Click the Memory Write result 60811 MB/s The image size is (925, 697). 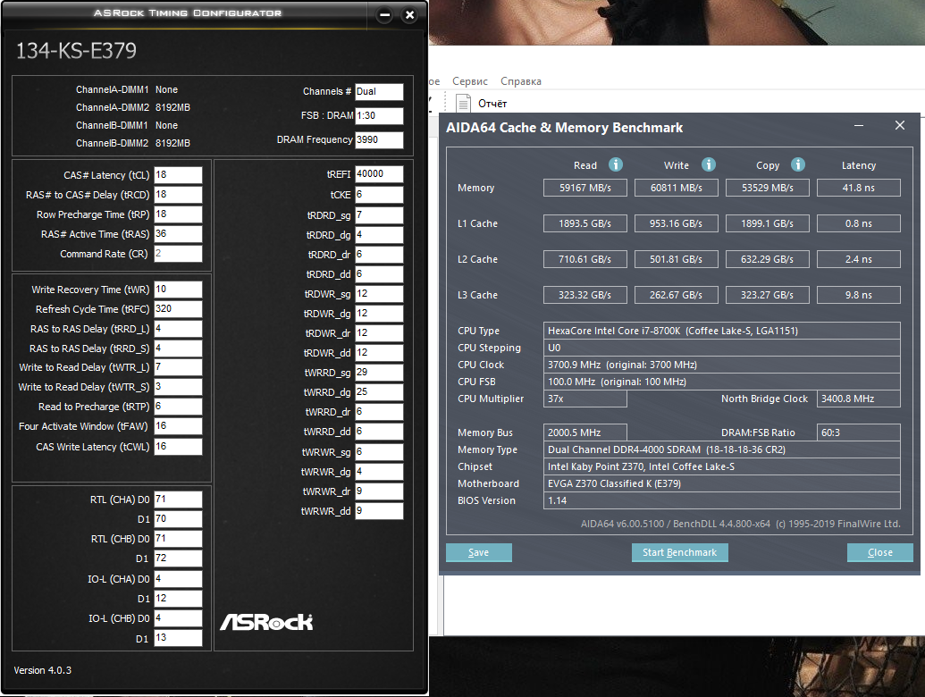[x=676, y=188]
